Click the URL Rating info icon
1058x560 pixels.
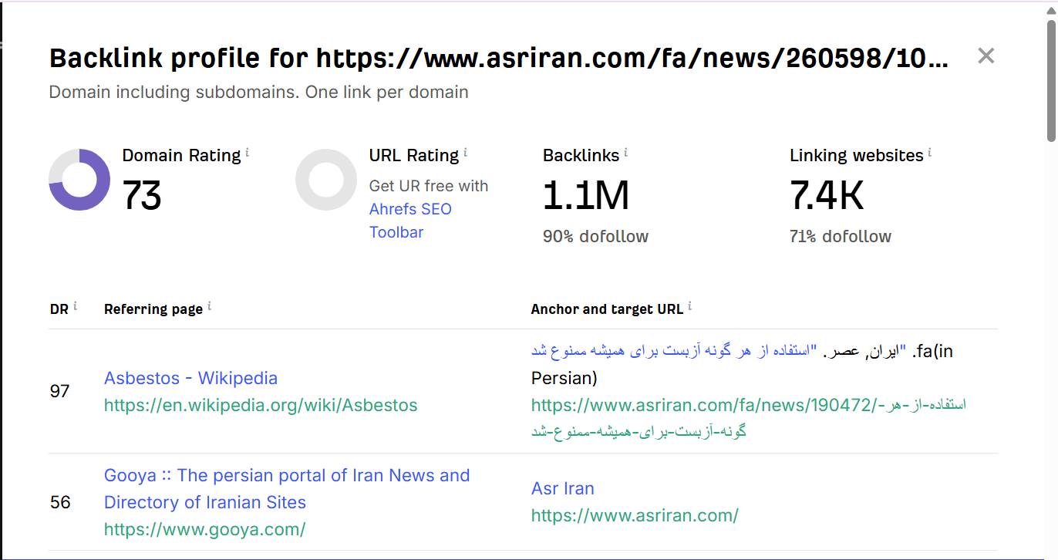click(x=466, y=153)
